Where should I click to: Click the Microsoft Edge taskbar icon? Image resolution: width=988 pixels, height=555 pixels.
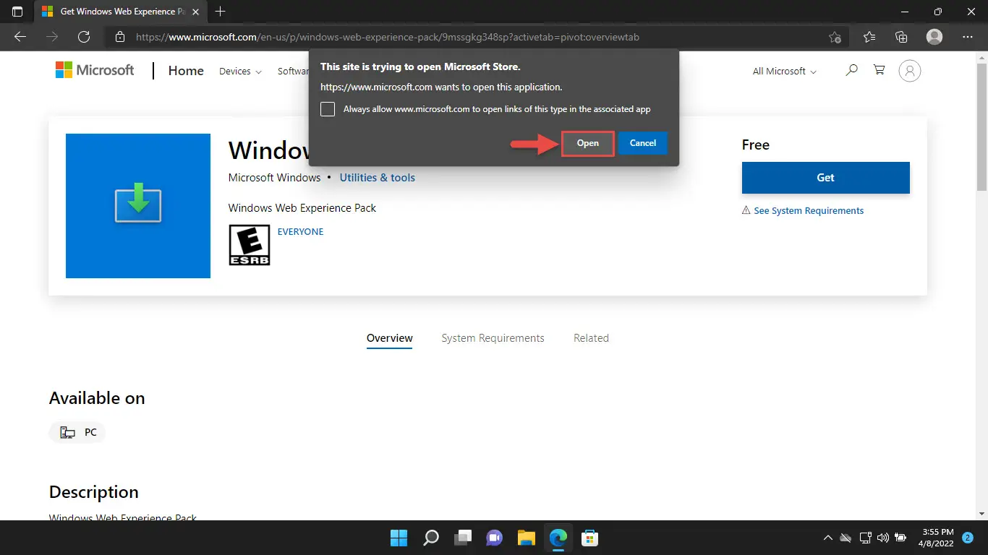[558, 538]
